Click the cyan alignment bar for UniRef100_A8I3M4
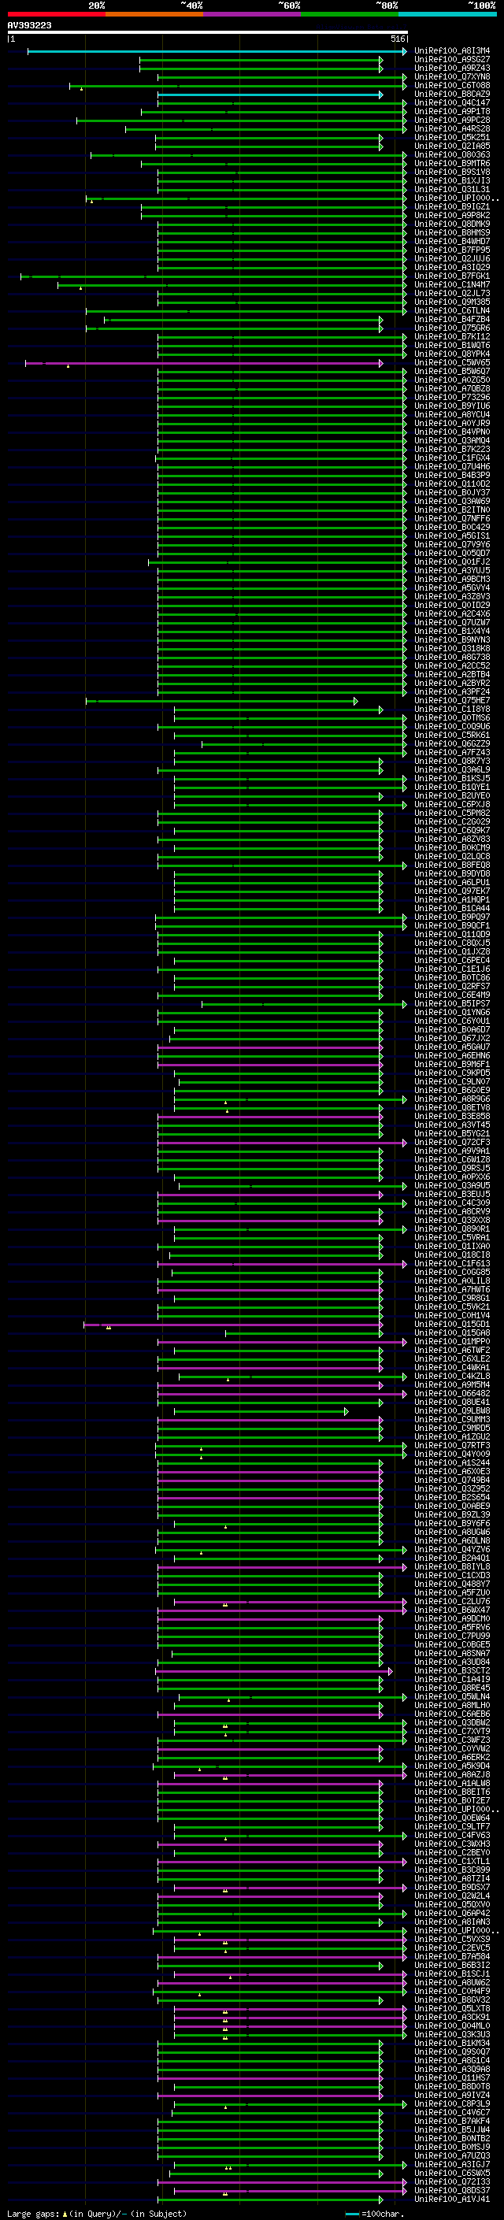The width and height of the screenshot is (504, 2220). [217, 52]
